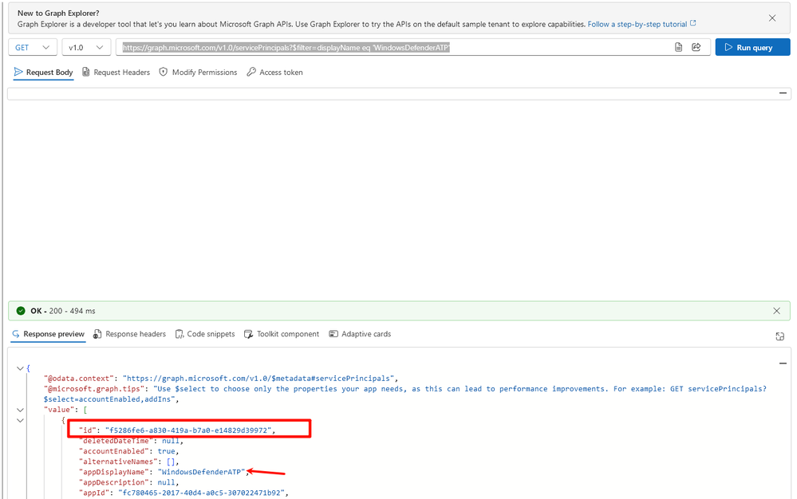Expand the response area with the expand icon
The height and width of the screenshot is (499, 797).
780,336
